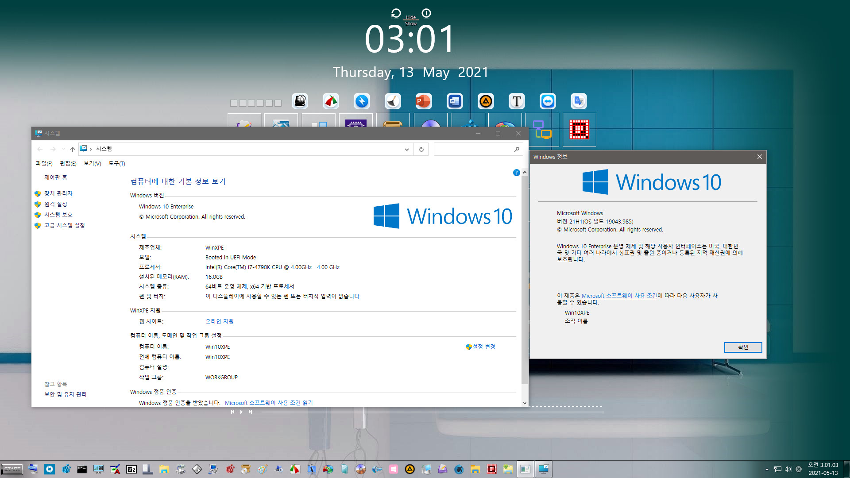This screenshot has width=850, height=478.
Task: Launch the command prompt from taskbar
Action: click(x=82, y=469)
